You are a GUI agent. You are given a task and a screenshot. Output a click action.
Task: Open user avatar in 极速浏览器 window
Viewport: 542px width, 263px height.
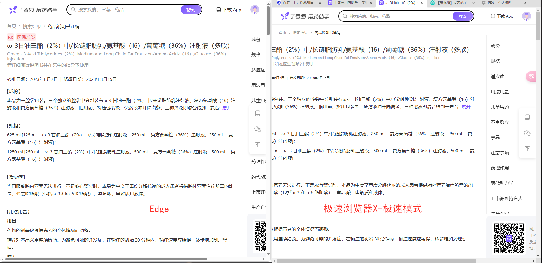[527, 16]
